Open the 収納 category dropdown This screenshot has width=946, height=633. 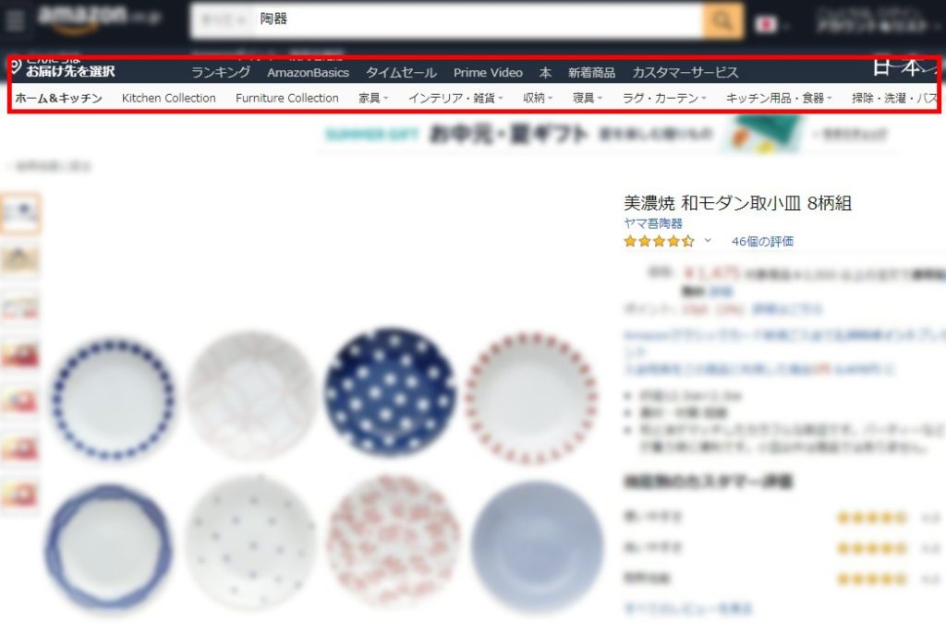tap(538, 98)
